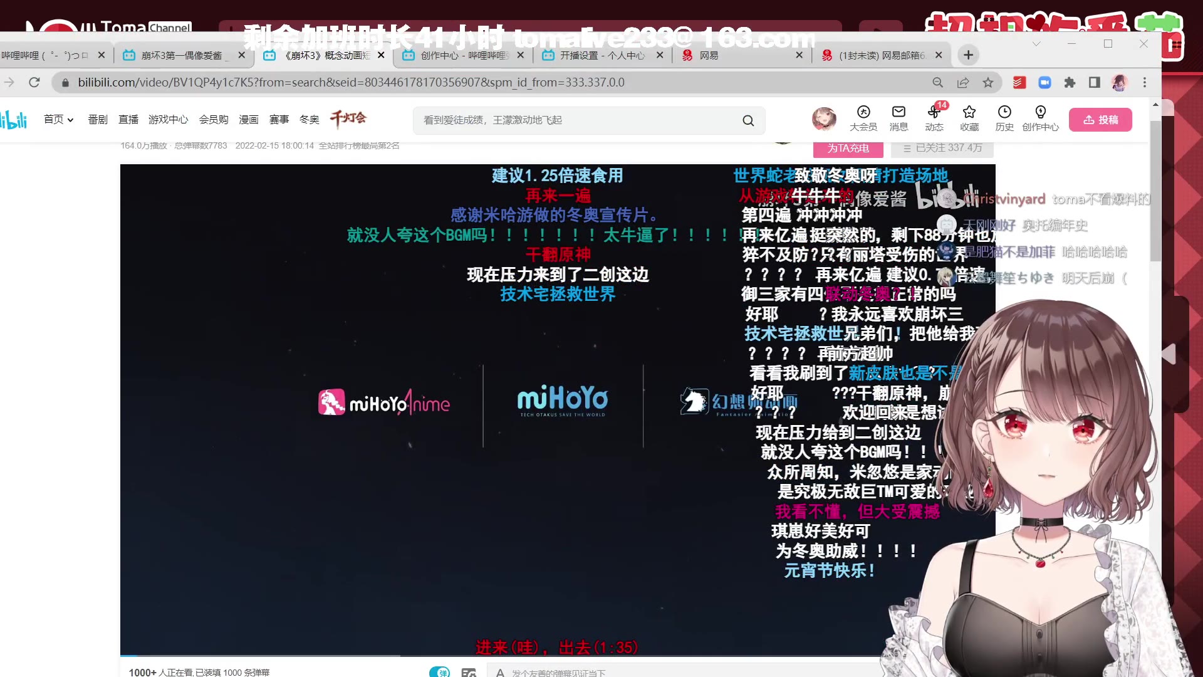Image resolution: width=1203 pixels, height=677 pixels.
Task: Open the red stacked extension icon
Action: click(1019, 82)
